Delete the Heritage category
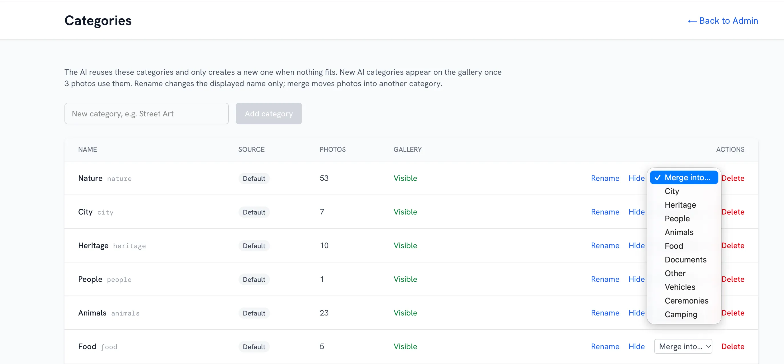The width and height of the screenshot is (784, 364). click(x=733, y=246)
